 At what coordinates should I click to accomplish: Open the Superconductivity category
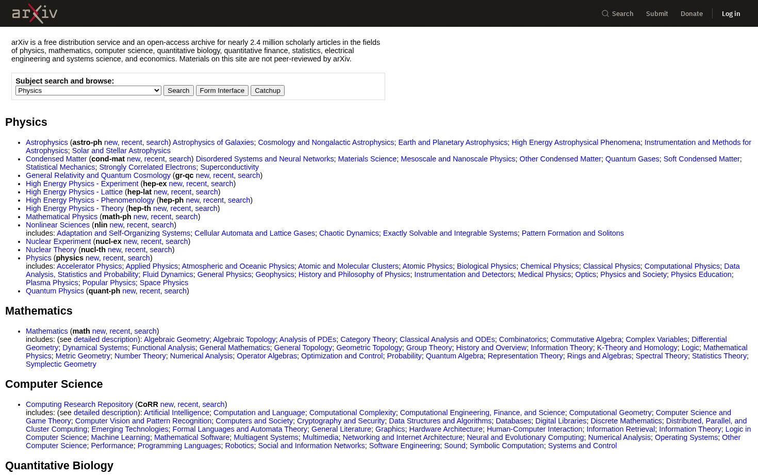point(229,167)
